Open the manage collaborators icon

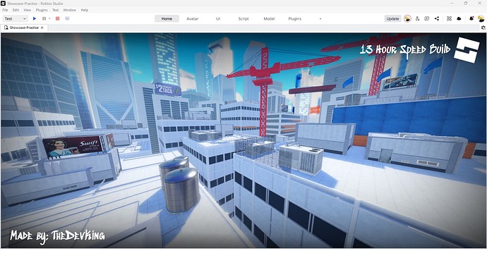click(417, 18)
